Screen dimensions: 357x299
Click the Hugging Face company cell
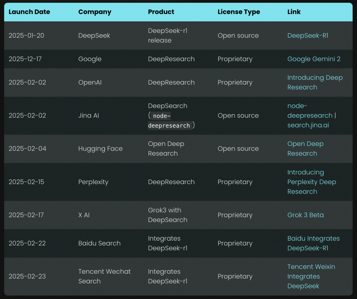pyautogui.click(x=100, y=148)
